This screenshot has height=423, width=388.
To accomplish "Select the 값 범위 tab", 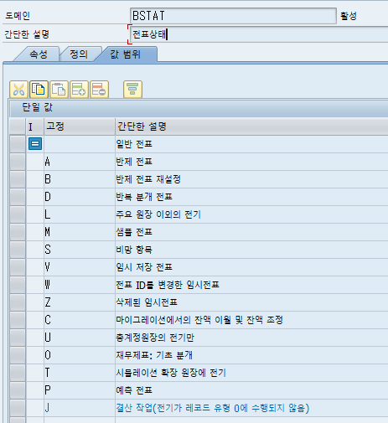I will click(126, 54).
